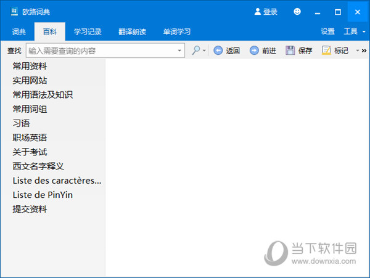Expand the search input history dropdown
Screen dimensions: 370x278
179,51
